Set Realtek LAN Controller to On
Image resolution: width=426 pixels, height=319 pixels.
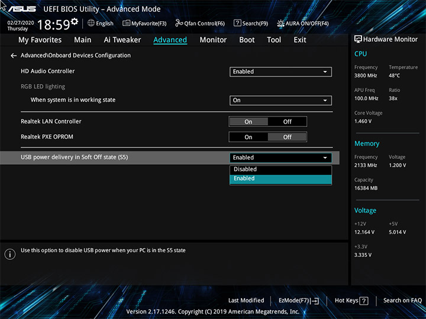(248, 122)
